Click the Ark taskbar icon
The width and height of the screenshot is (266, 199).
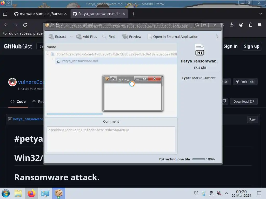(58, 193)
